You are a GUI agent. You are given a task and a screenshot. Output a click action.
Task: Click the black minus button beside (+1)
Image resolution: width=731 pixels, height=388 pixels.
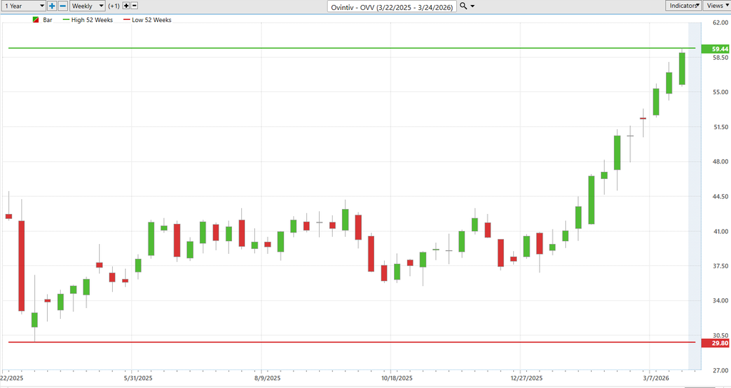click(x=135, y=6)
